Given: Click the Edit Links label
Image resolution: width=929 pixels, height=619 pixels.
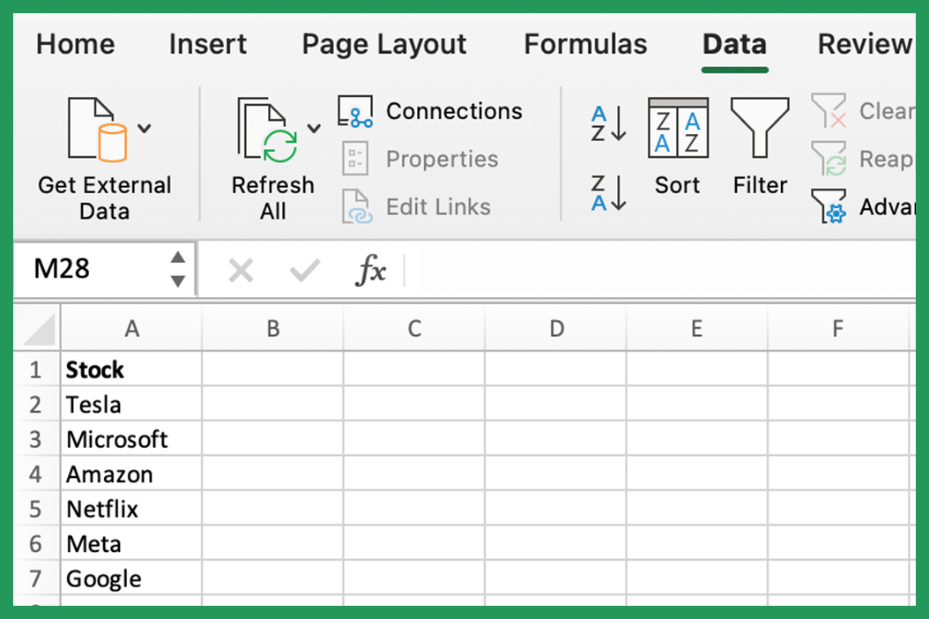Looking at the screenshot, I should coord(438,207).
